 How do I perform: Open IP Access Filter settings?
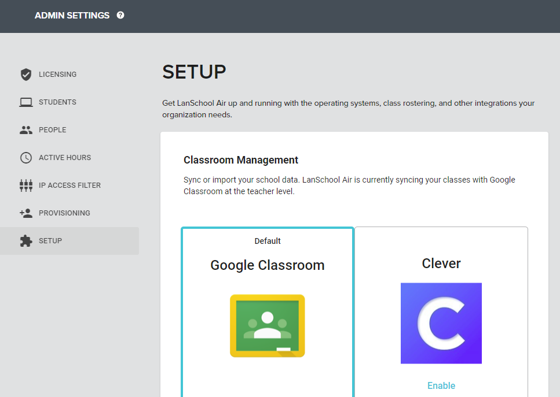pos(69,185)
